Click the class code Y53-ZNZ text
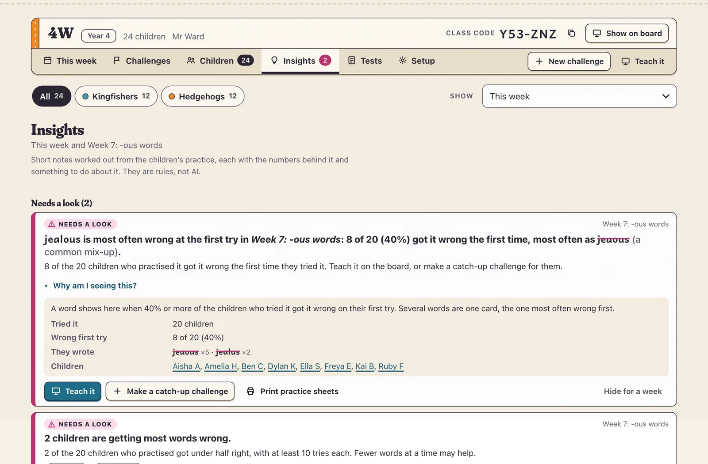This screenshot has height=464, width=708. point(528,34)
